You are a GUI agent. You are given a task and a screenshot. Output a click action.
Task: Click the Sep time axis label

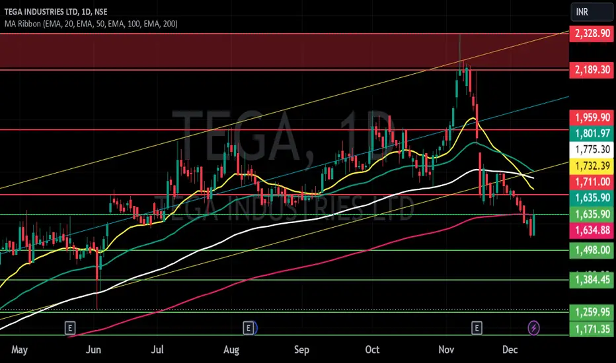pyautogui.click(x=301, y=350)
